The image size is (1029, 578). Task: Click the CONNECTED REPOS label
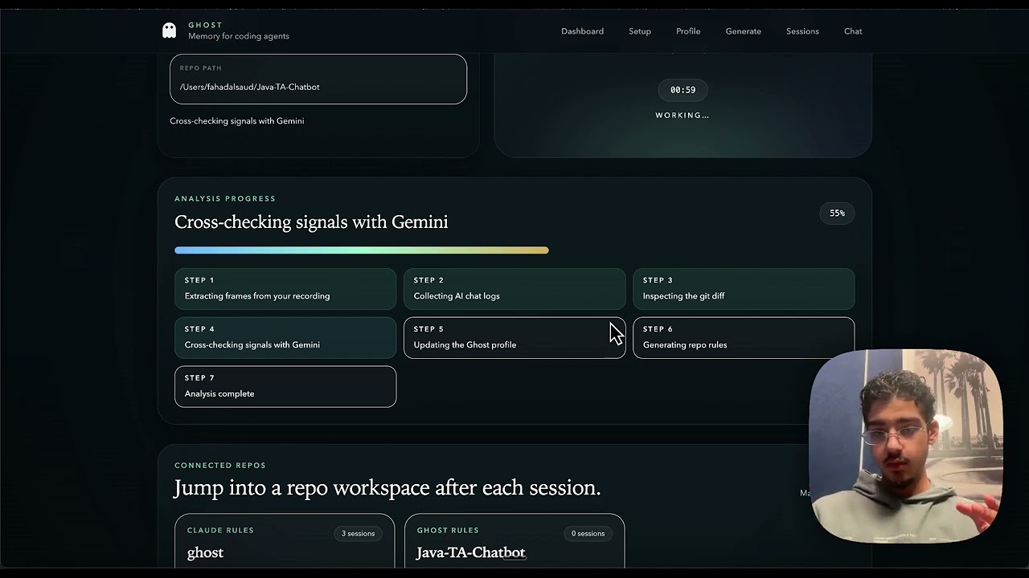click(220, 466)
